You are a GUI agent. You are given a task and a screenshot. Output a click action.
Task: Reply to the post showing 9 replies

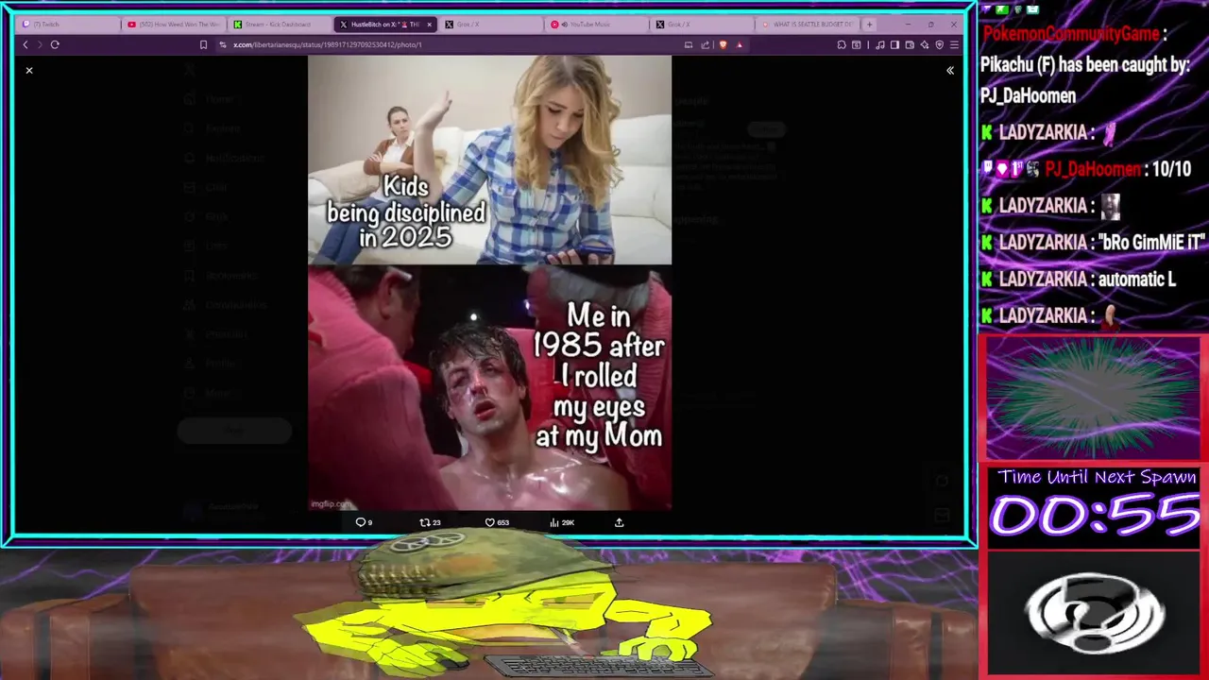click(364, 522)
